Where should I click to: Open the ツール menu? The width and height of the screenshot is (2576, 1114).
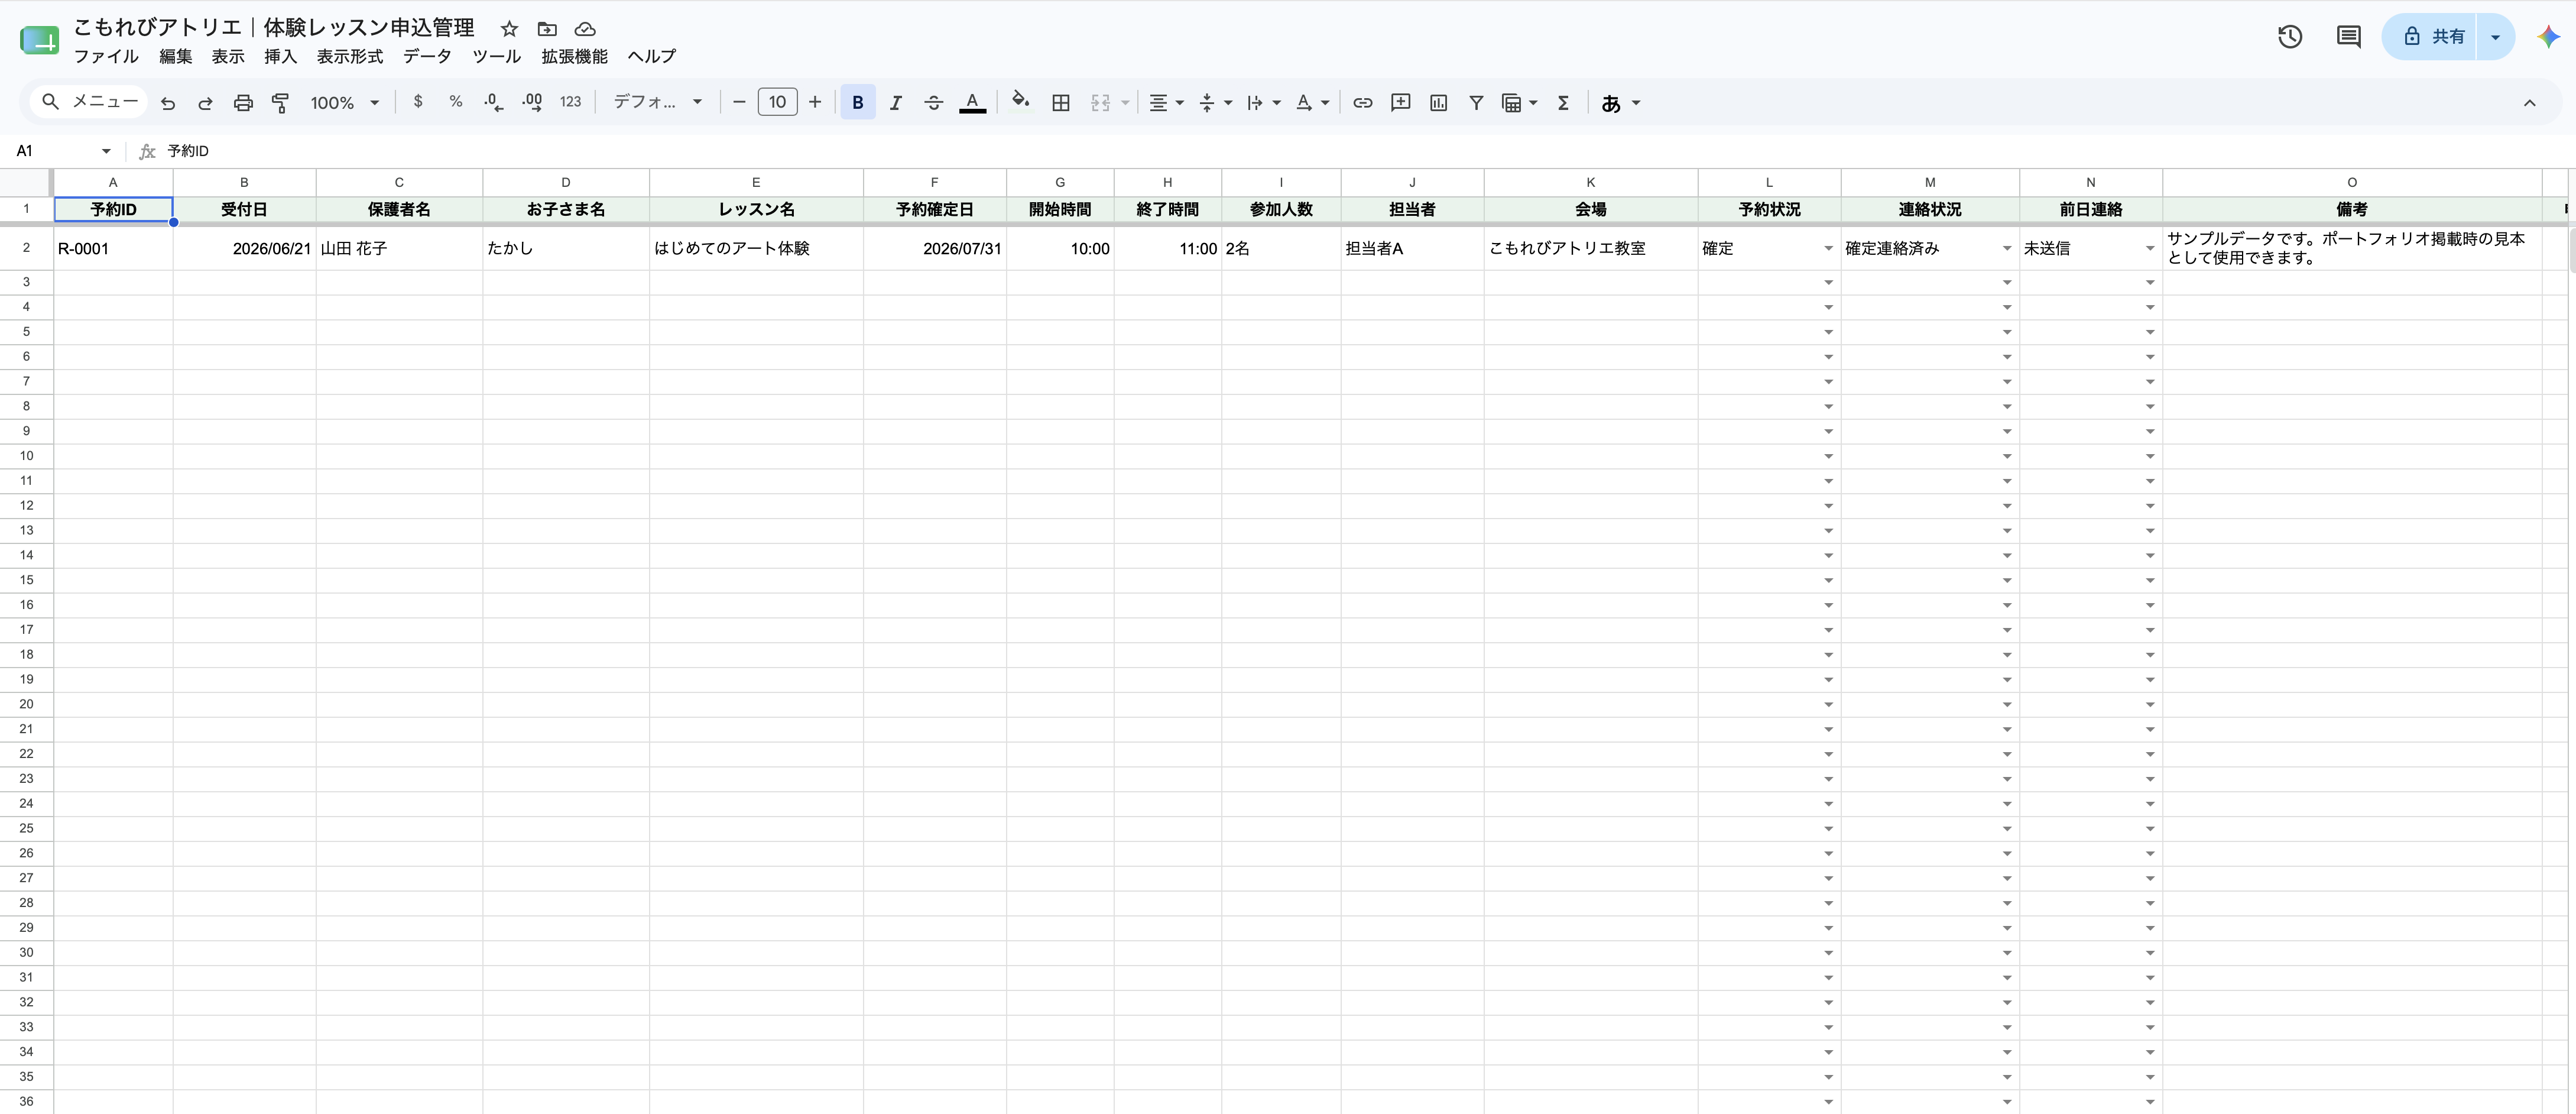[x=496, y=56]
